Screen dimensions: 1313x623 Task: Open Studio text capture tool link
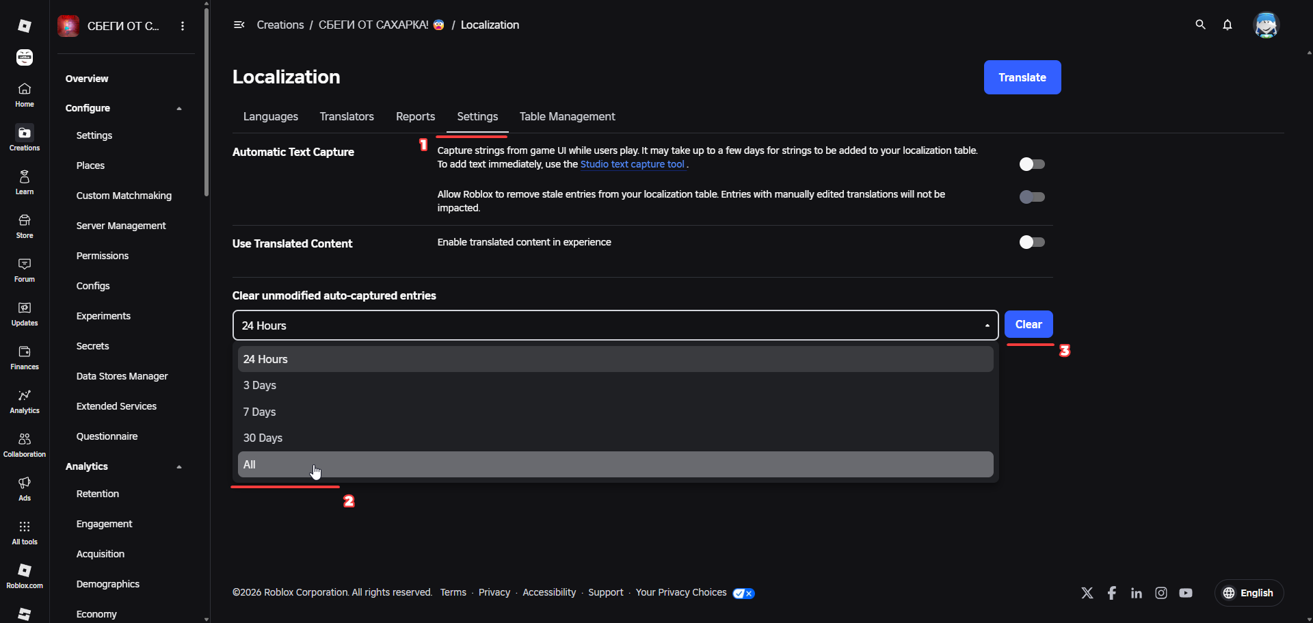tap(633, 164)
